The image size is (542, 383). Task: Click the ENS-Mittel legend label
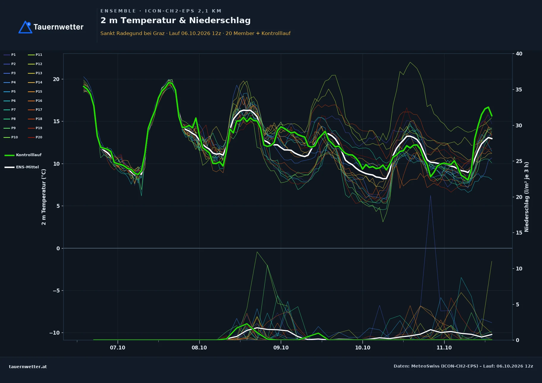(27, 167)
